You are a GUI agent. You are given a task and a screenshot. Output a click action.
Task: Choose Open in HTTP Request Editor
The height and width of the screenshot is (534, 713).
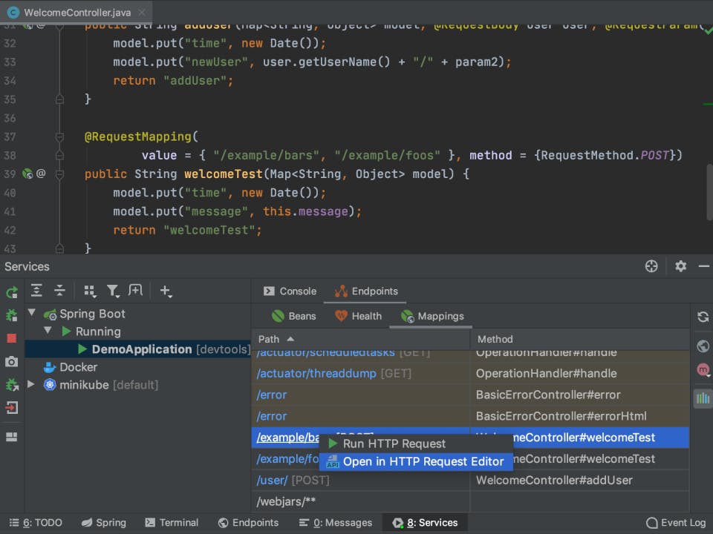[x=424, y=461]
